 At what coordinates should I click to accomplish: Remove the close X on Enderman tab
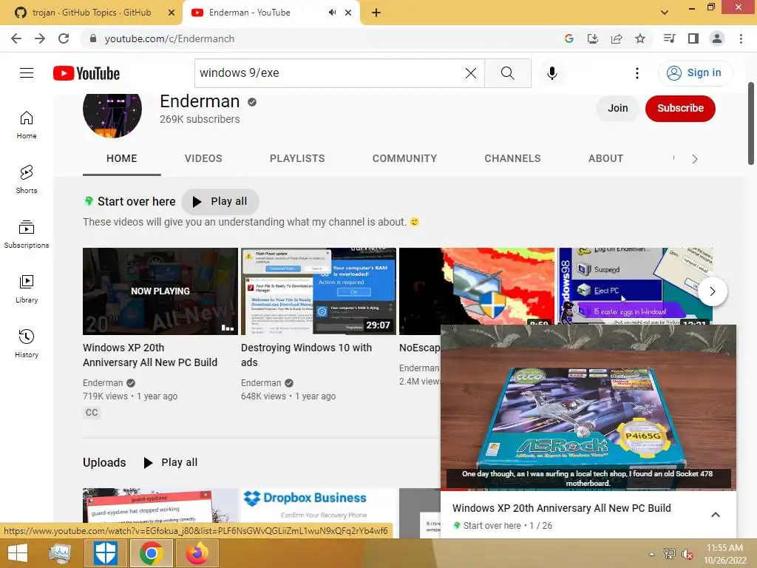[348, 13]
